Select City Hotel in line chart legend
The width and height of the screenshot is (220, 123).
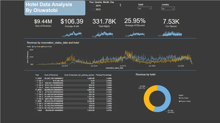36,46
